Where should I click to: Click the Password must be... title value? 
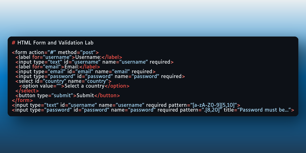(x=264, y=110)
